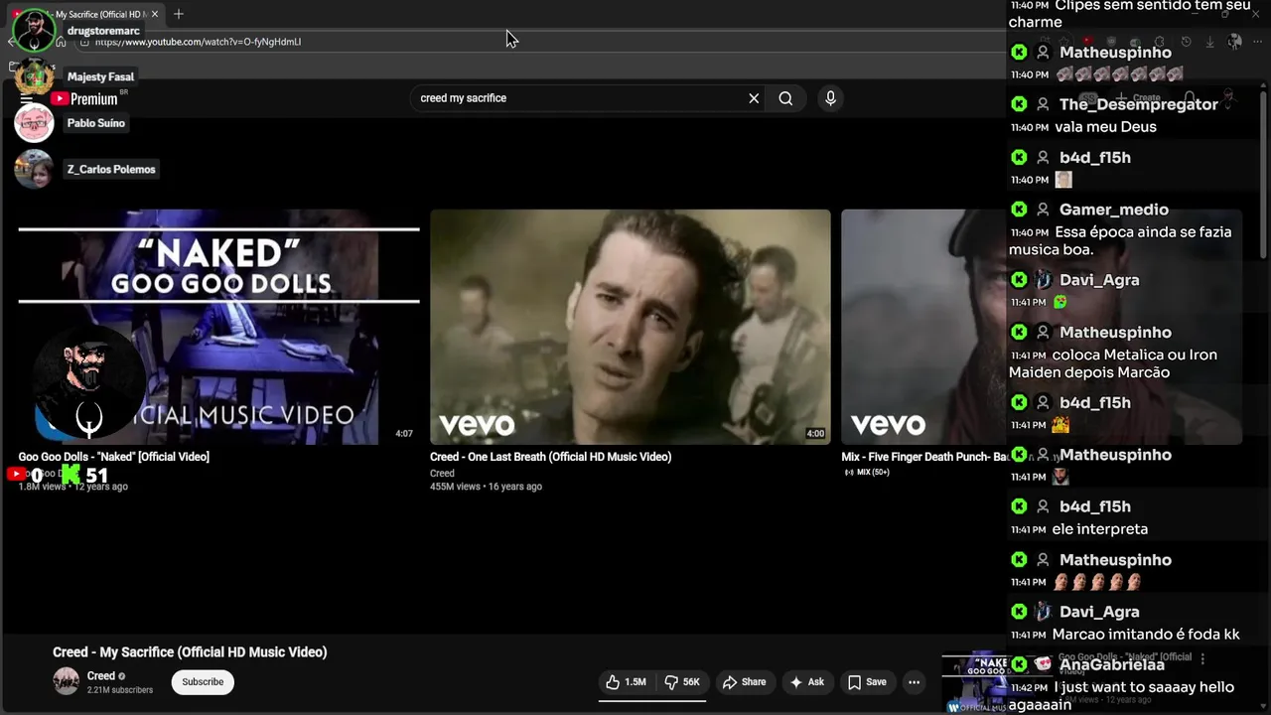Open Creed channel name beside Subscribe
Viewport: 1271px width, 715px height.
click(101, 676)
